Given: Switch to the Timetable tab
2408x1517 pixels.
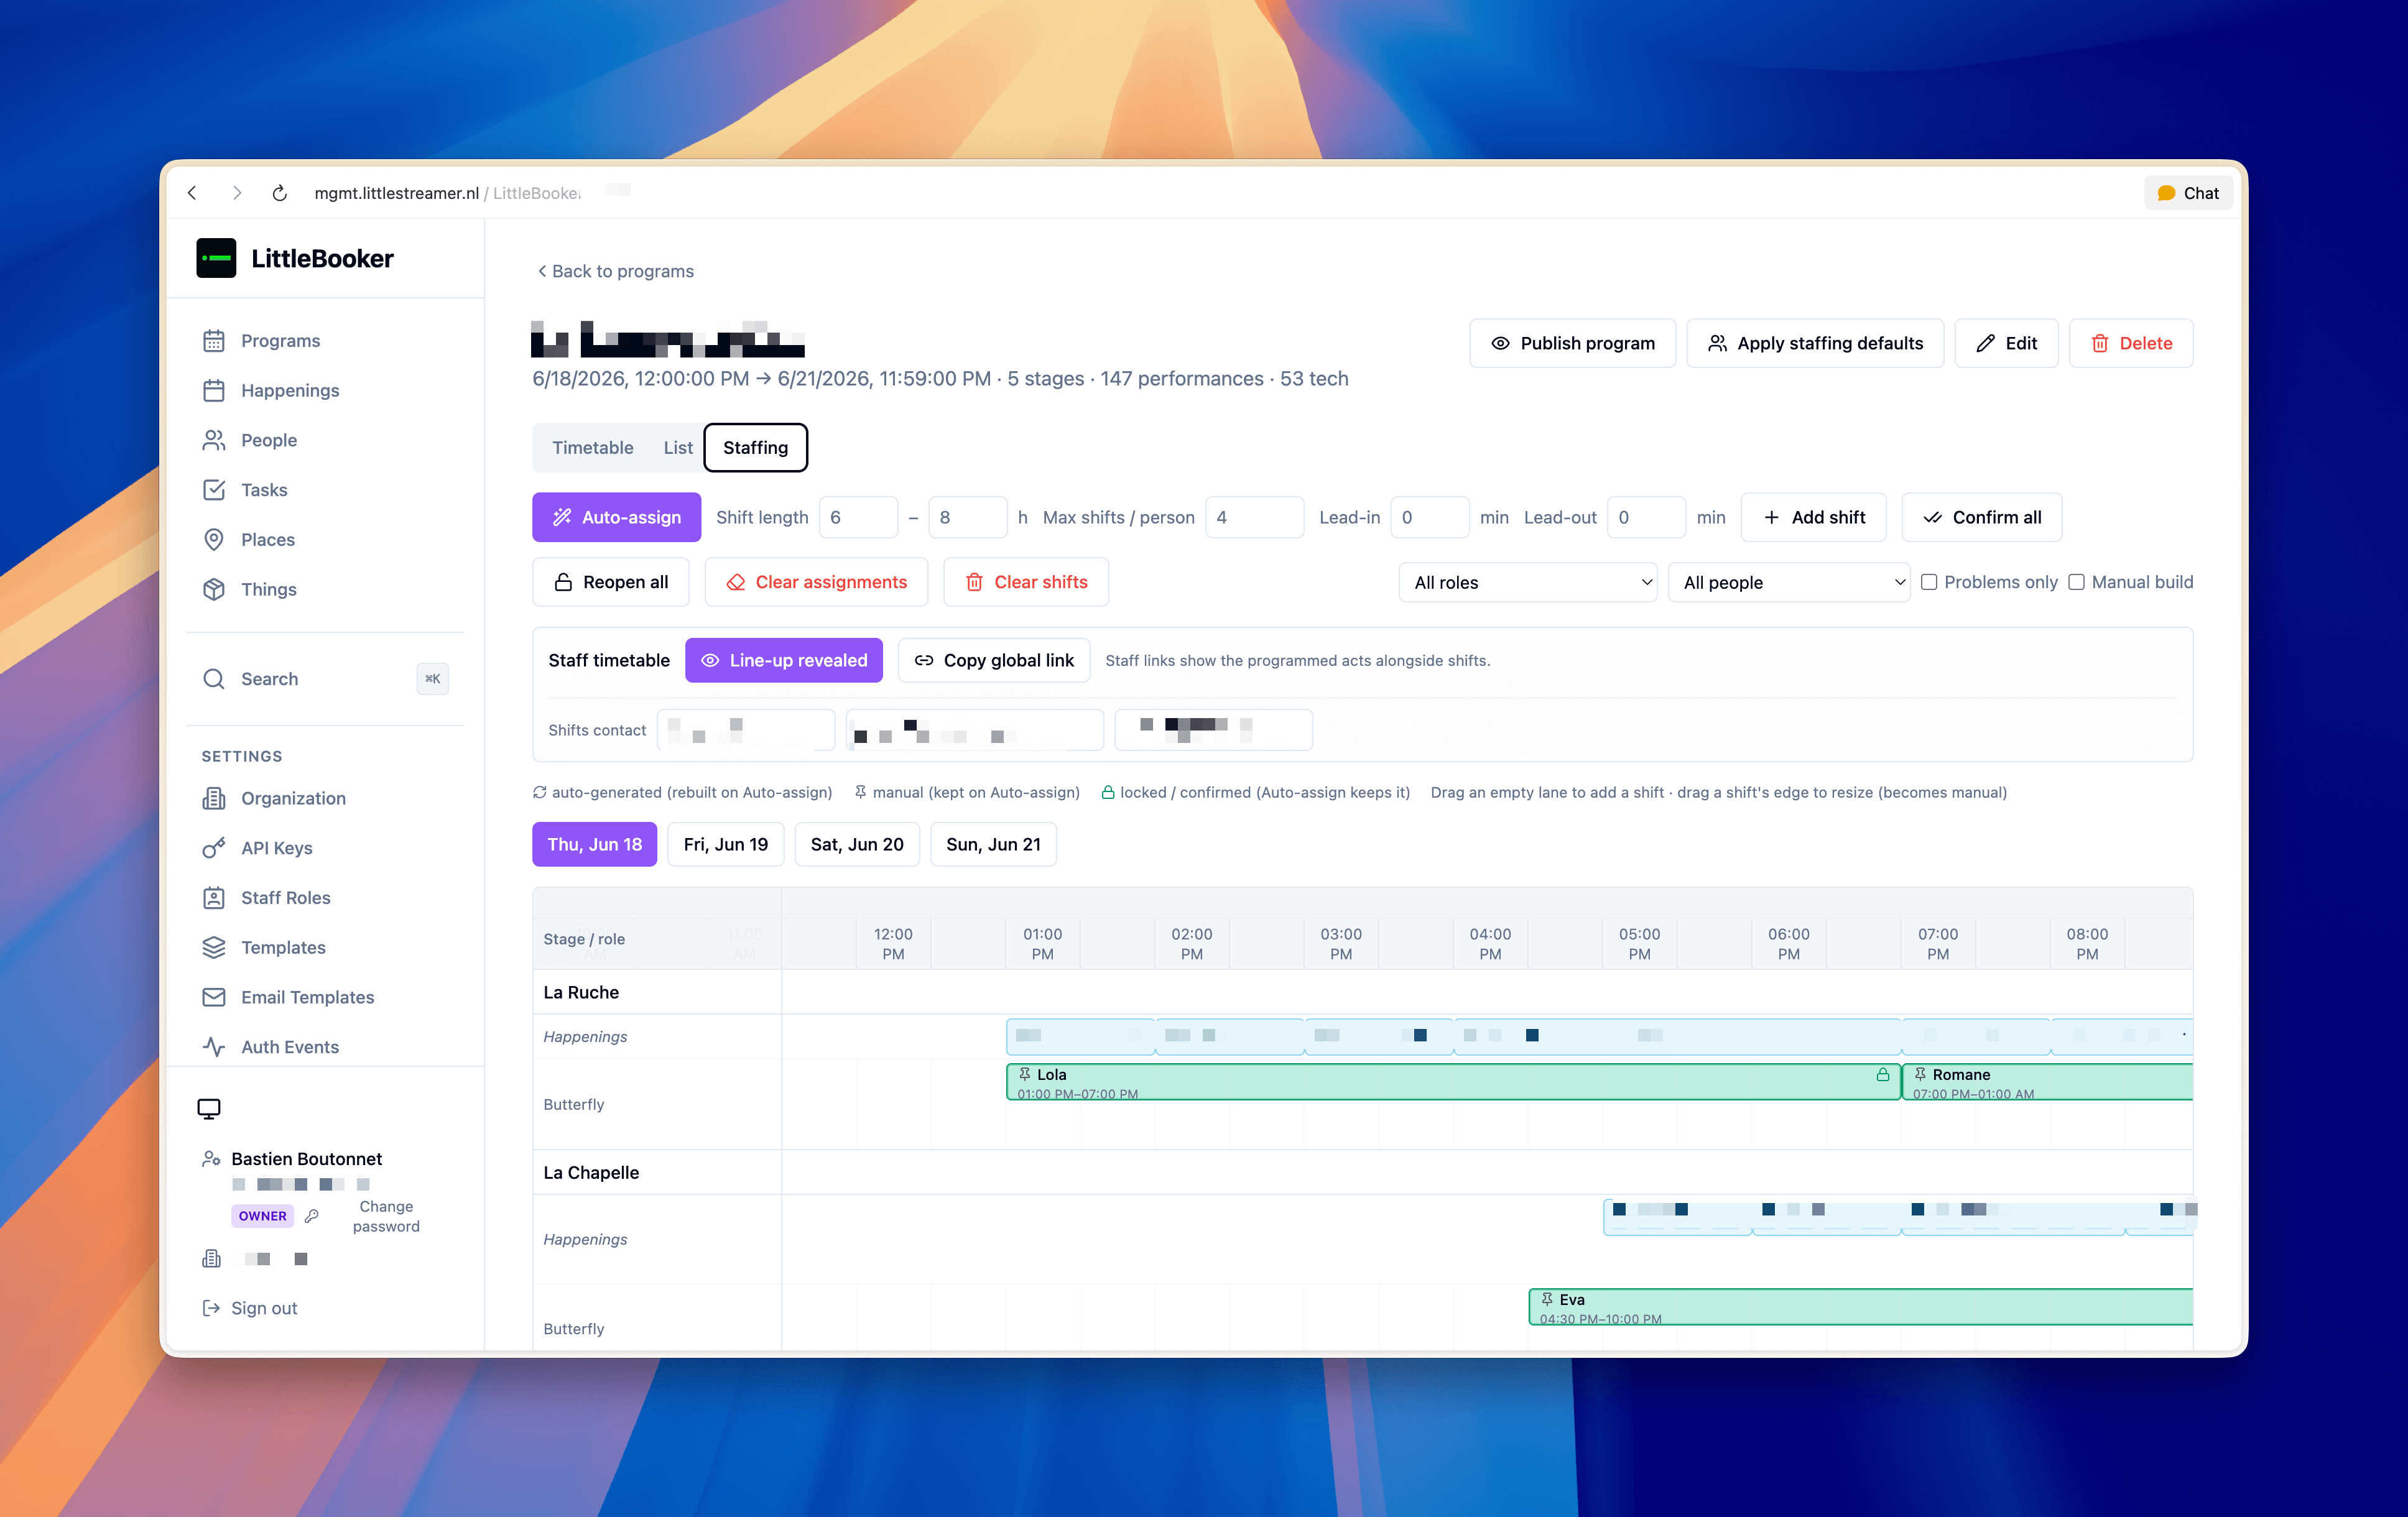Looking at the screenshot, I should (593, 447).
